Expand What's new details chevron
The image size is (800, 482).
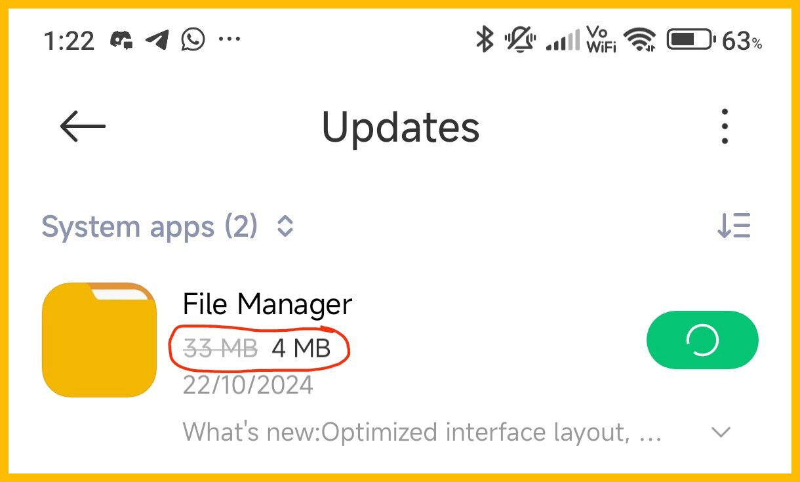coord(721,432)
